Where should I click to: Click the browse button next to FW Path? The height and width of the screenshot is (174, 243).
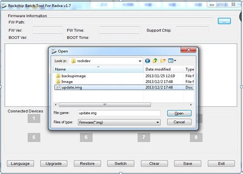click(224, 21)
